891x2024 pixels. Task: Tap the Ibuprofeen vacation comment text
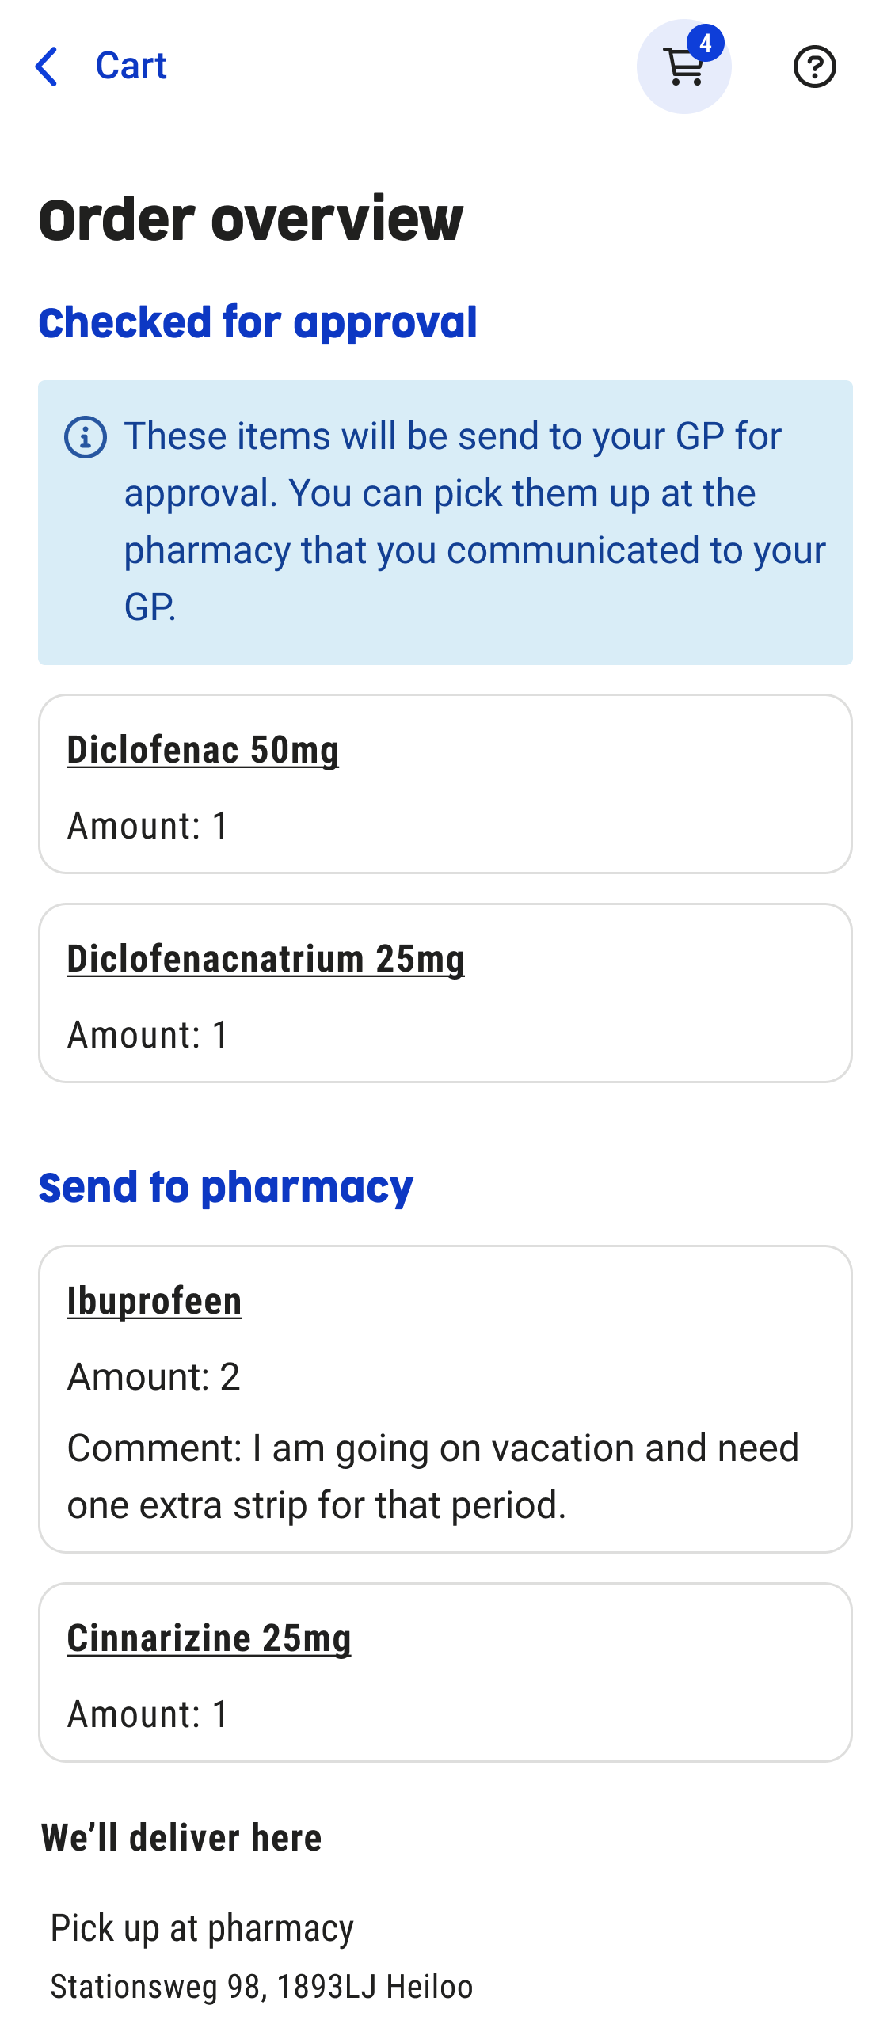[x=432, y=1476]
